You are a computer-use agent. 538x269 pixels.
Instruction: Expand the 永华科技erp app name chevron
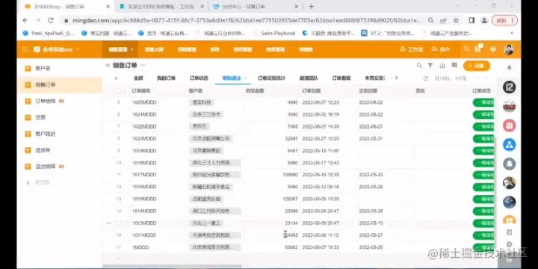77,49
